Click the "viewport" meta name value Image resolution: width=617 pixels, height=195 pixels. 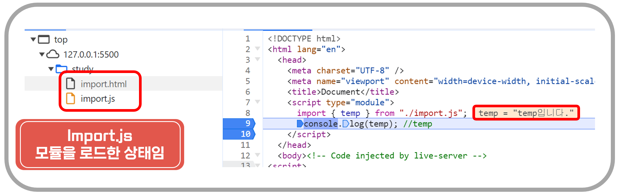pyautogui.click(x=365, y=81)
